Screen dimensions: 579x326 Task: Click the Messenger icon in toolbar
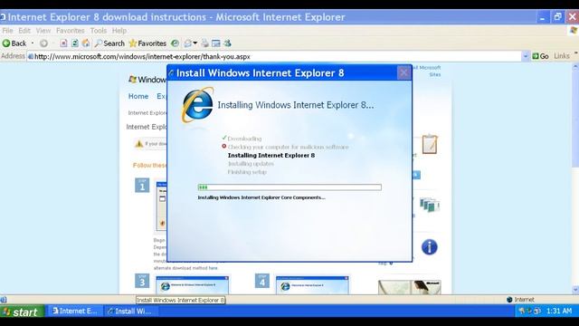pyautogui.click(x=227, y=43)
